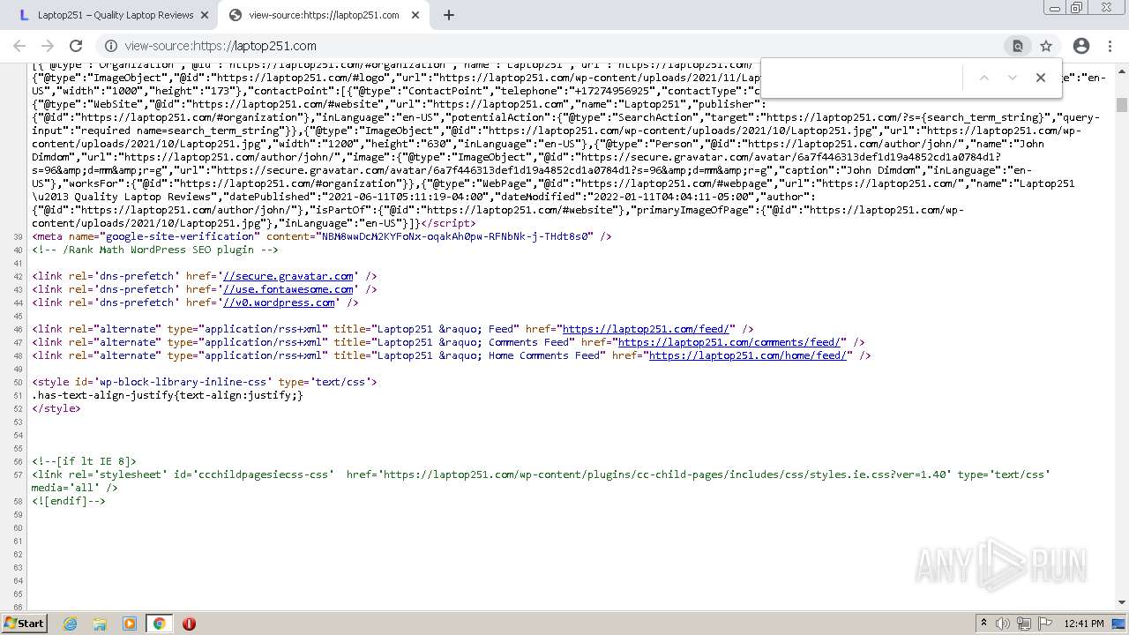The width and height of the screenshot is (1129, 635).
Task: Switch to Laptop251 – Quality Laptop Reviews tab
Action: point(115,15)
